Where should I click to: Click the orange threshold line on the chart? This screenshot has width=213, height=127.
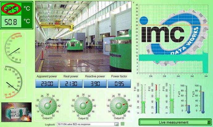coord(173,25)
